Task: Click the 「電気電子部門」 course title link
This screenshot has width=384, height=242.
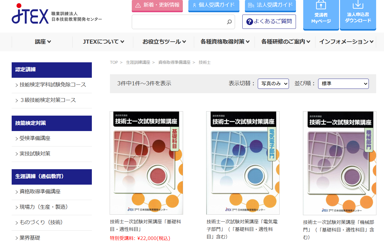Action: point(242,229)
